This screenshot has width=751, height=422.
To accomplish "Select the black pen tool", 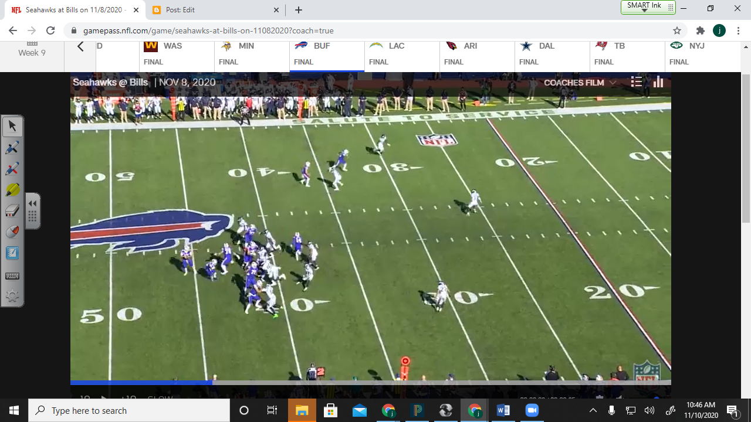I will click(x=12, y=148).
